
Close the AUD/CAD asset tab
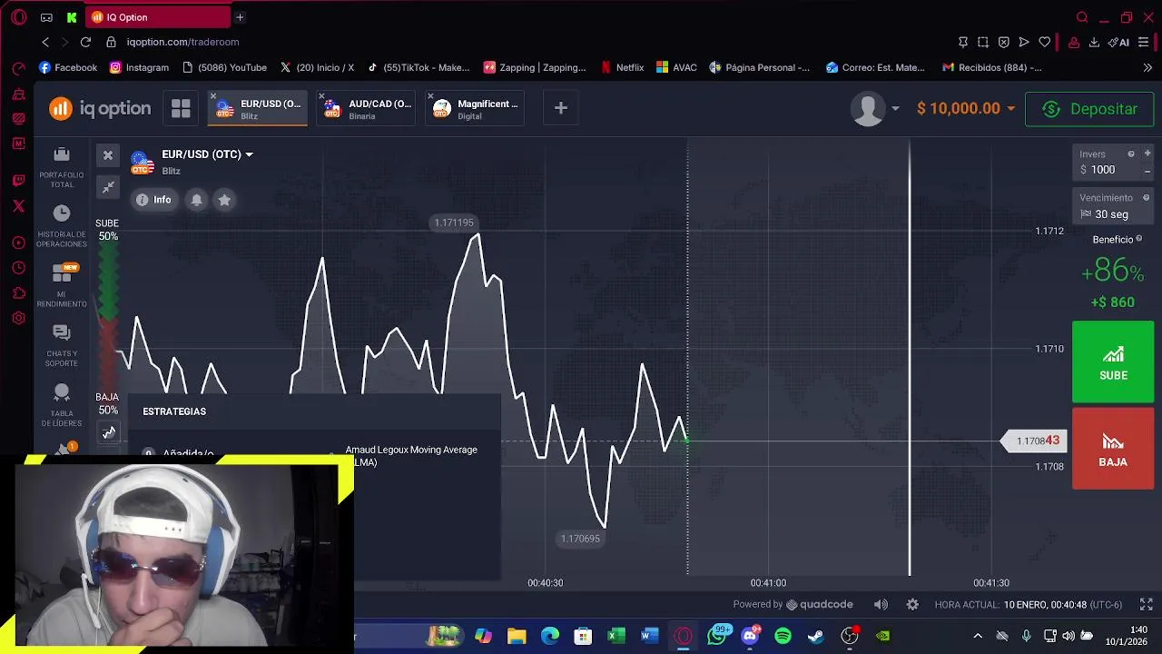click(321, 96)
